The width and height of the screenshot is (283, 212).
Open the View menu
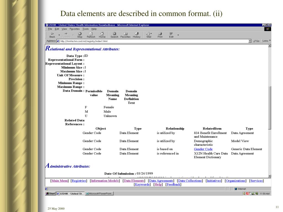[64, 29]
